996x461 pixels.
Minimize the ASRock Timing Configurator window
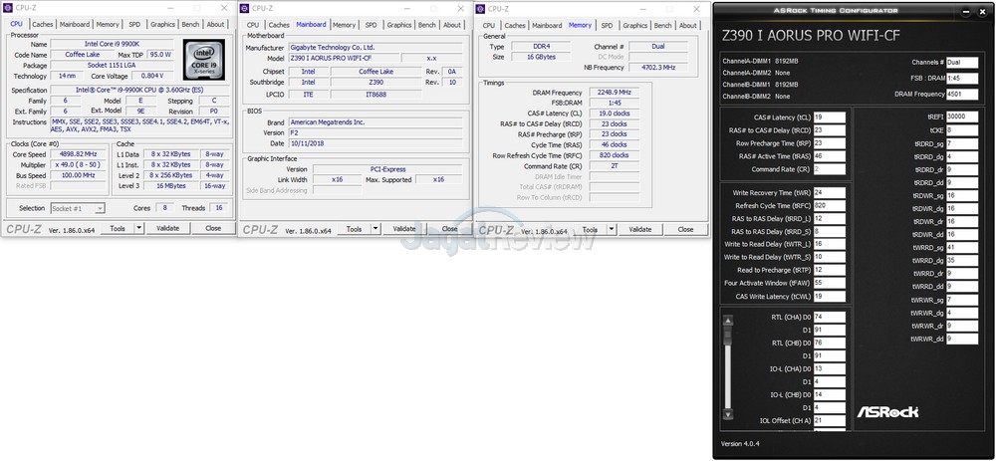pos(966,12)
